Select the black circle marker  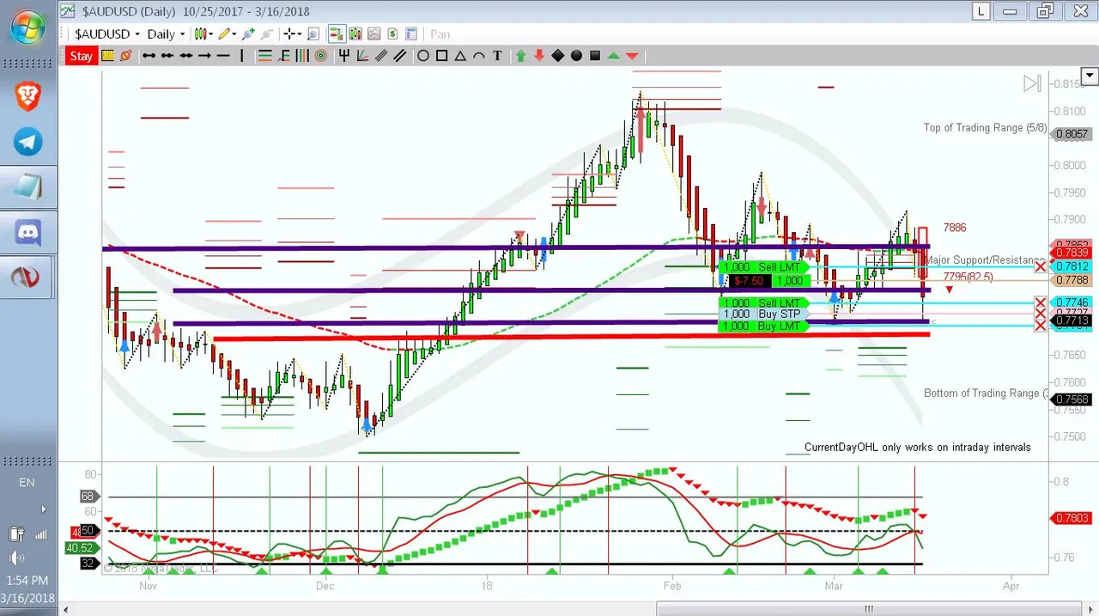click(576, 56)
